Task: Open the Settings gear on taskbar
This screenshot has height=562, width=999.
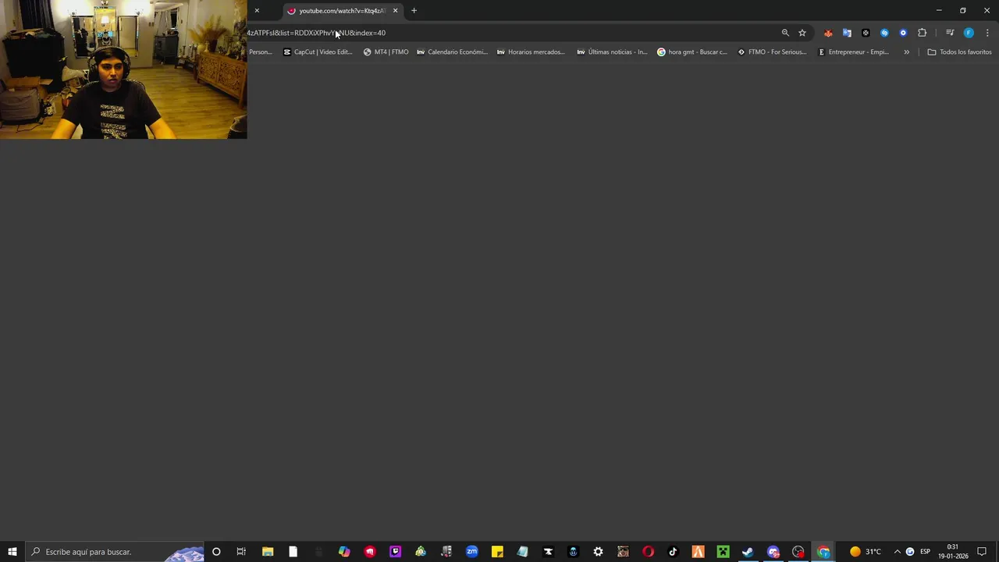Action: 598,552
